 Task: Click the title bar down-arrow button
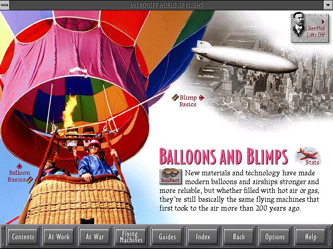click(328, 5)
